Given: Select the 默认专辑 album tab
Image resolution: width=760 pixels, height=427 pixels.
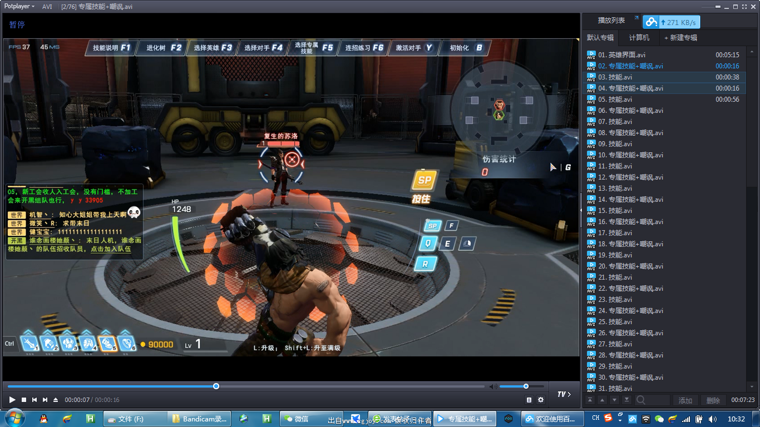Looking at the screenshot, I should 600,38.
